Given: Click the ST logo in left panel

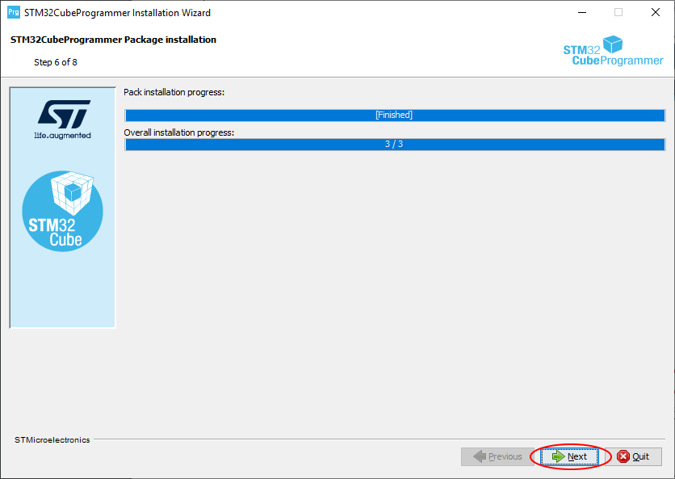Looking at the screenshot, I should click(63, 113).
